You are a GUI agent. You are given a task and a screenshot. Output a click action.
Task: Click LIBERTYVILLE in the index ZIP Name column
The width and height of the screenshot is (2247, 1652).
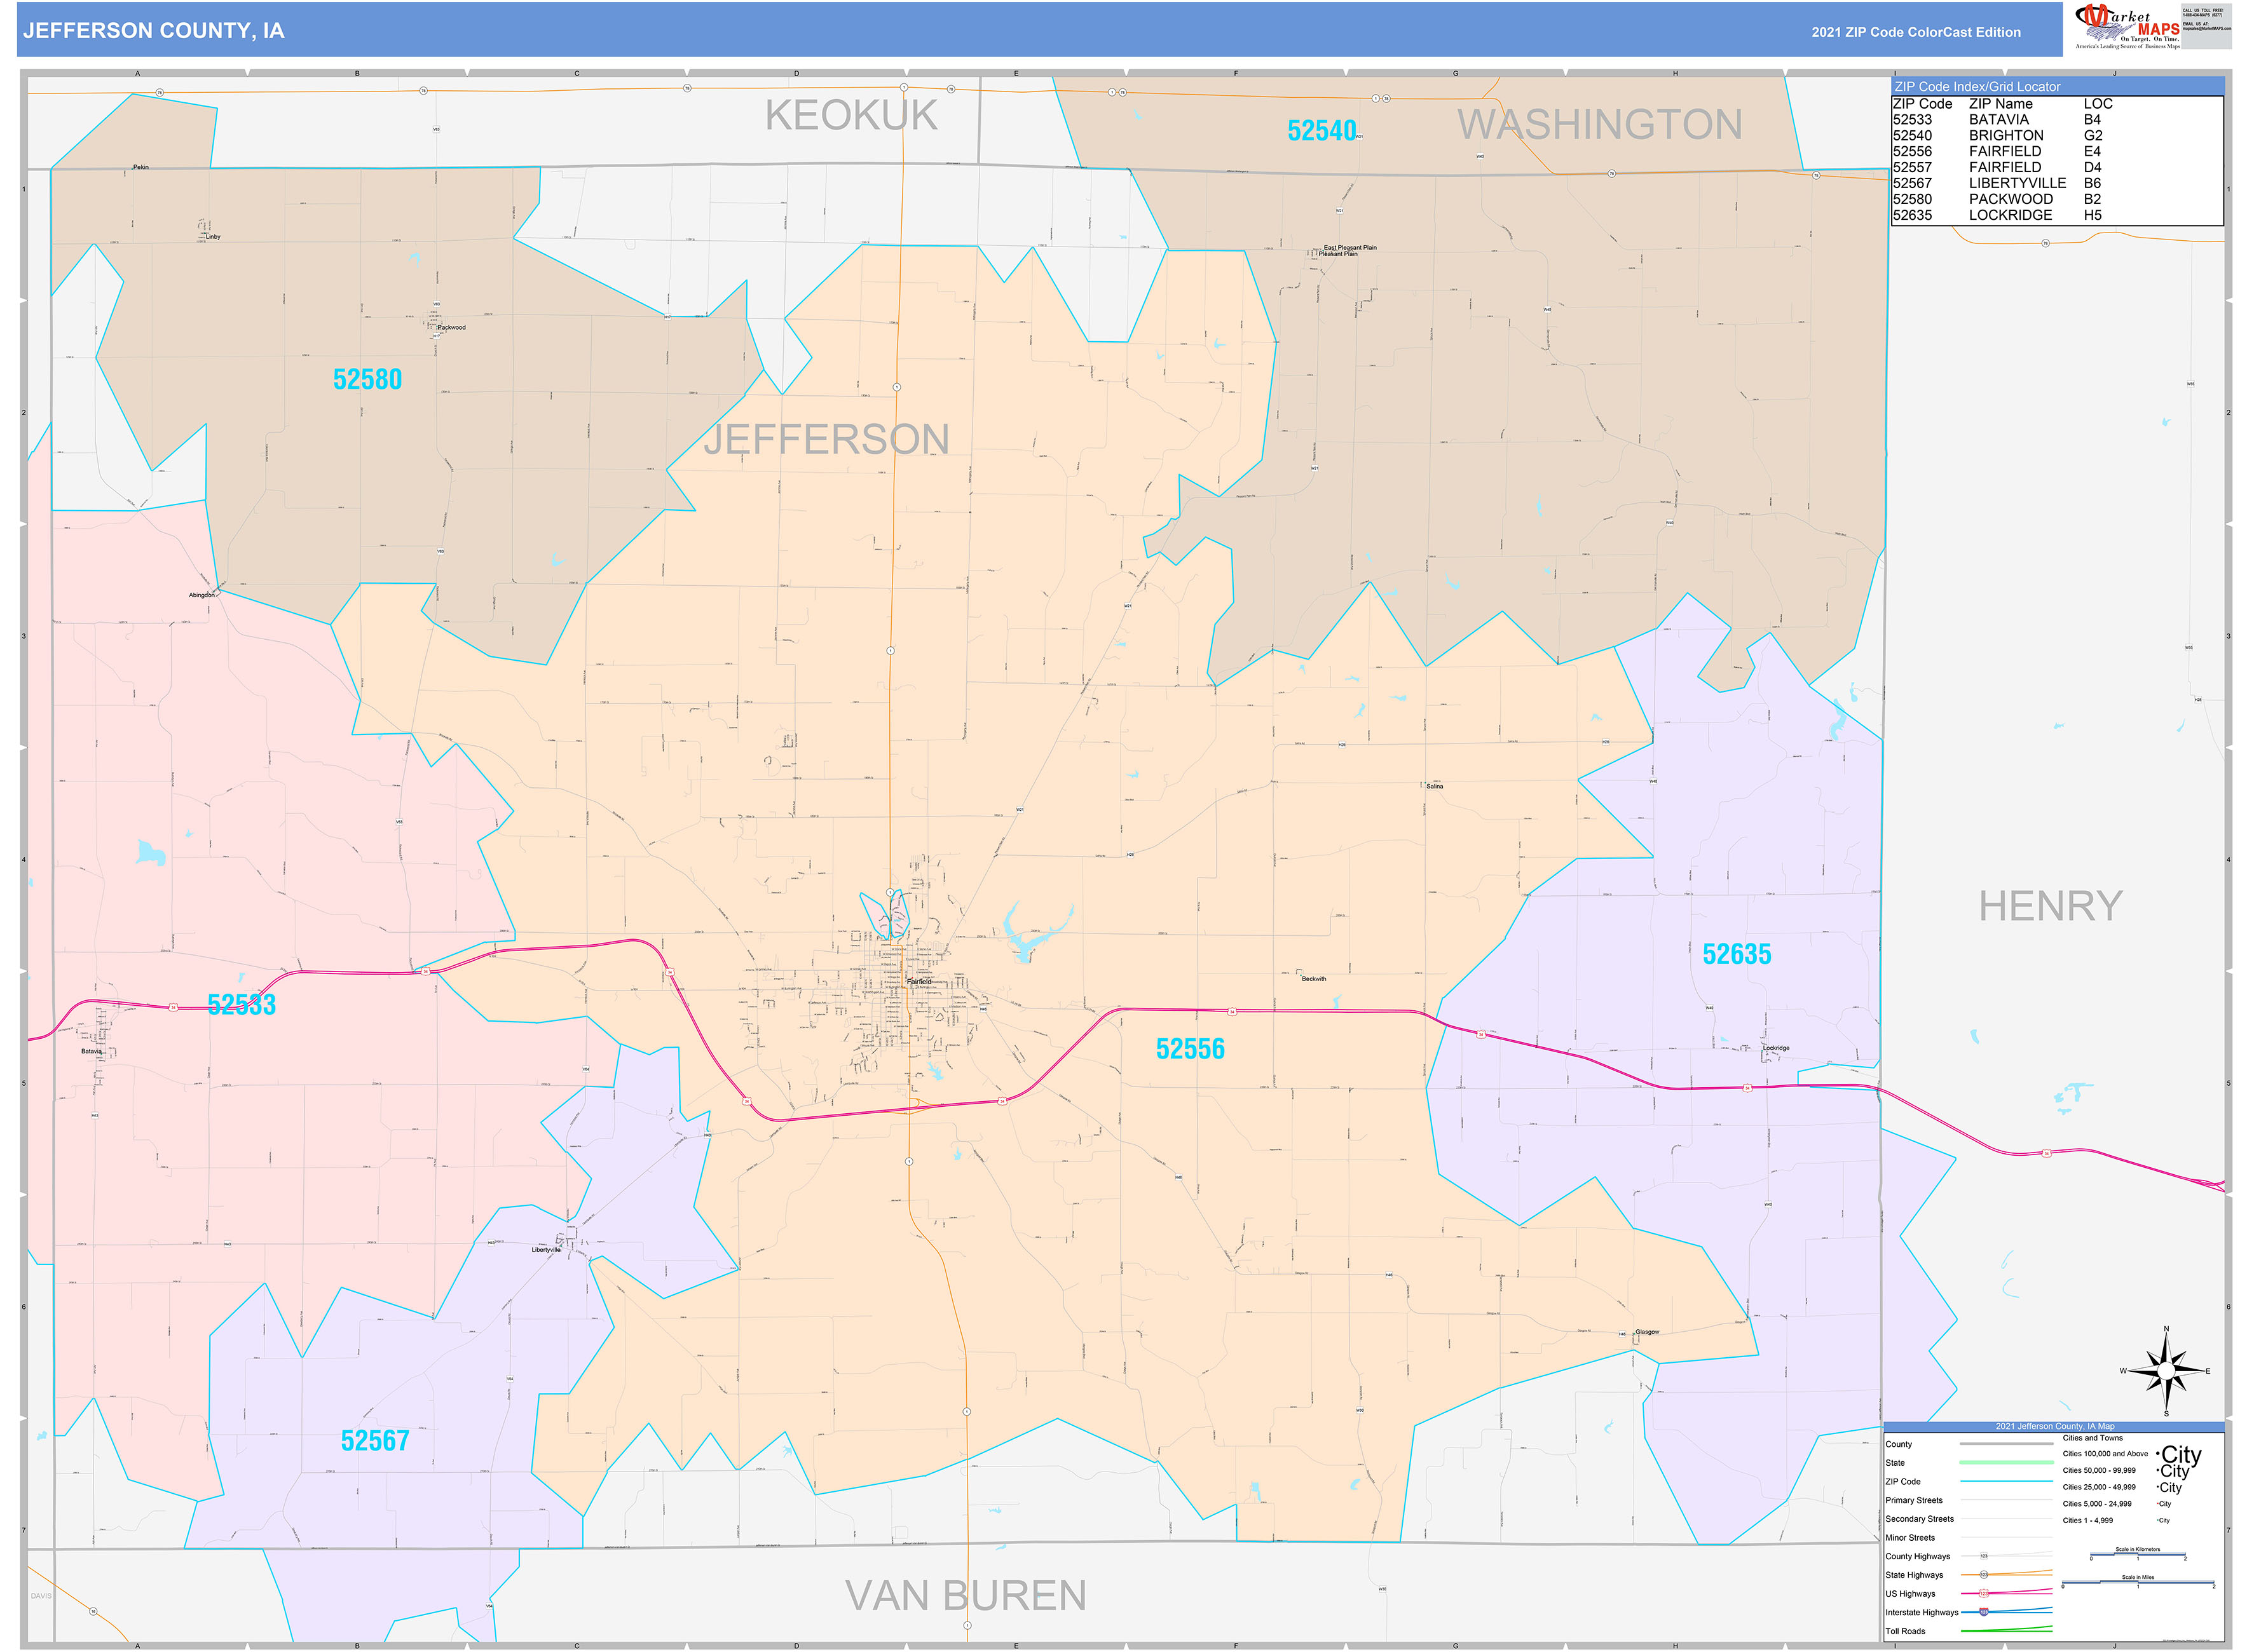tap(2017, 183)
